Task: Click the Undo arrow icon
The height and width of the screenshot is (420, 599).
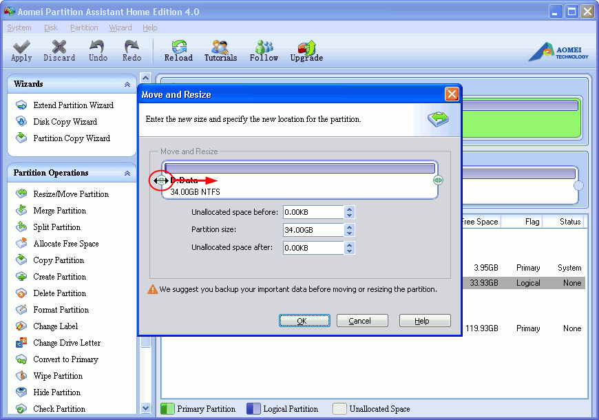Action: click(x=98, y=51)
